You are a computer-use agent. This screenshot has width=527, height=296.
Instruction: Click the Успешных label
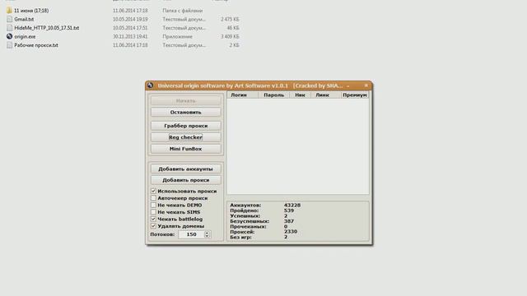click(245, 215)
